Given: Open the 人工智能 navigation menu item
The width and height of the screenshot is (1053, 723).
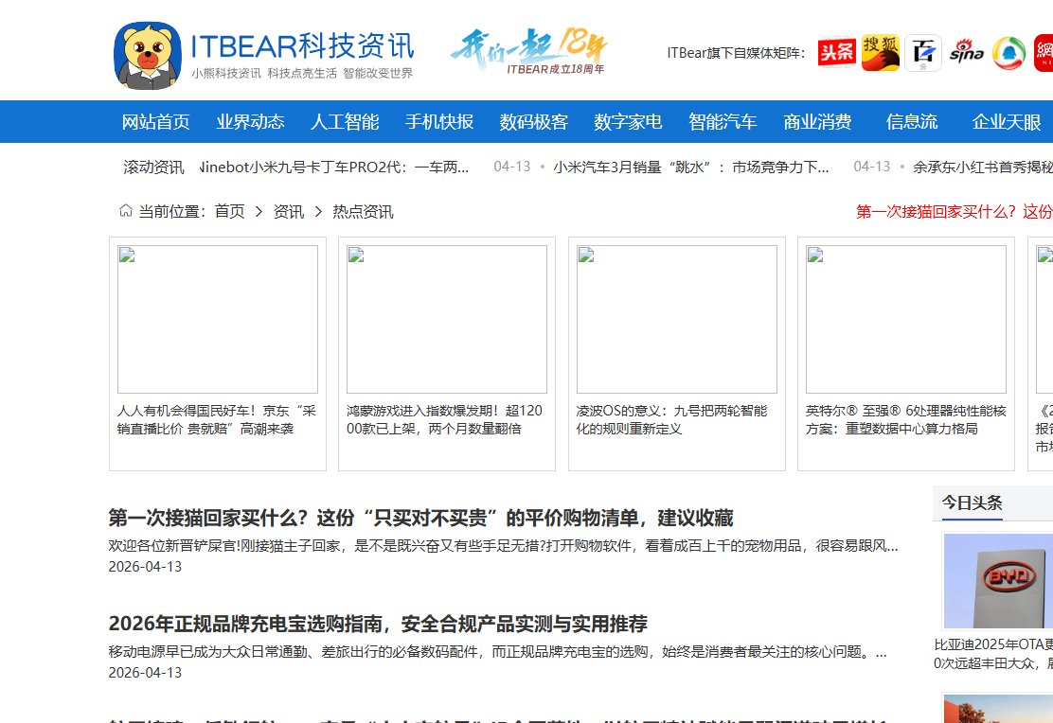Looking at the screenshot, I should click(x=343, y=121).
